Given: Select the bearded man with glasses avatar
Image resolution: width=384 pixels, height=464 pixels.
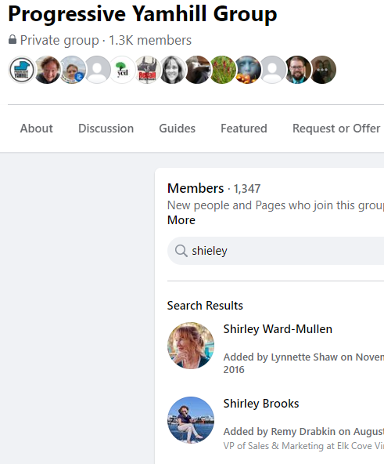Looking at the screenshot, I should click(x=298, y=70).
